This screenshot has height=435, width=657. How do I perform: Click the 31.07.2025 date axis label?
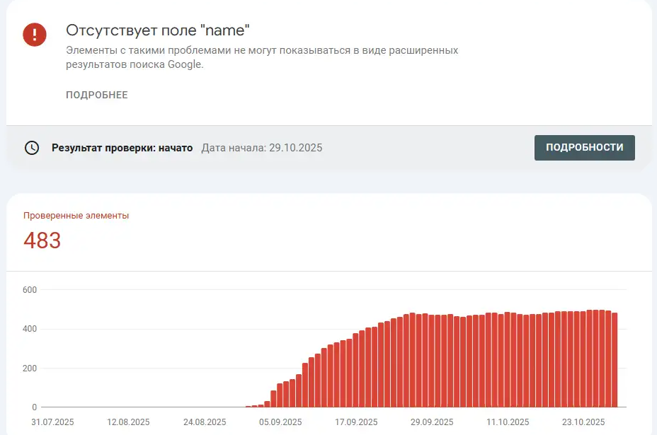52,422
